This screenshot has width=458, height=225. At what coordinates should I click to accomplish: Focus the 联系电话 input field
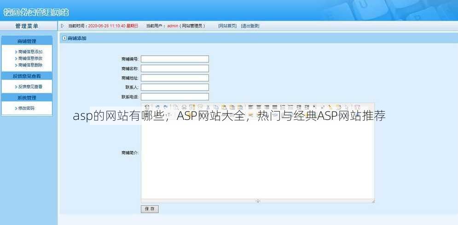coord(175,97)
